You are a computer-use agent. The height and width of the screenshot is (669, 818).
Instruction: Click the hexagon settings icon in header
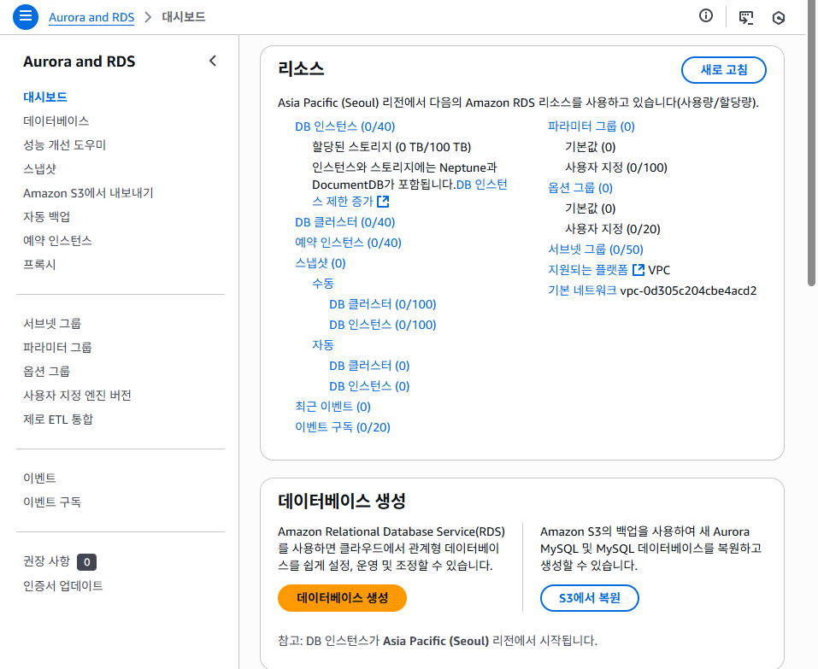tap(779, 18)
